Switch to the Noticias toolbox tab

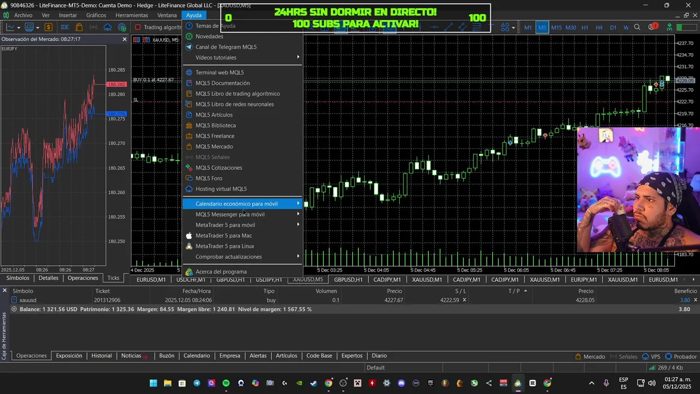134,356
